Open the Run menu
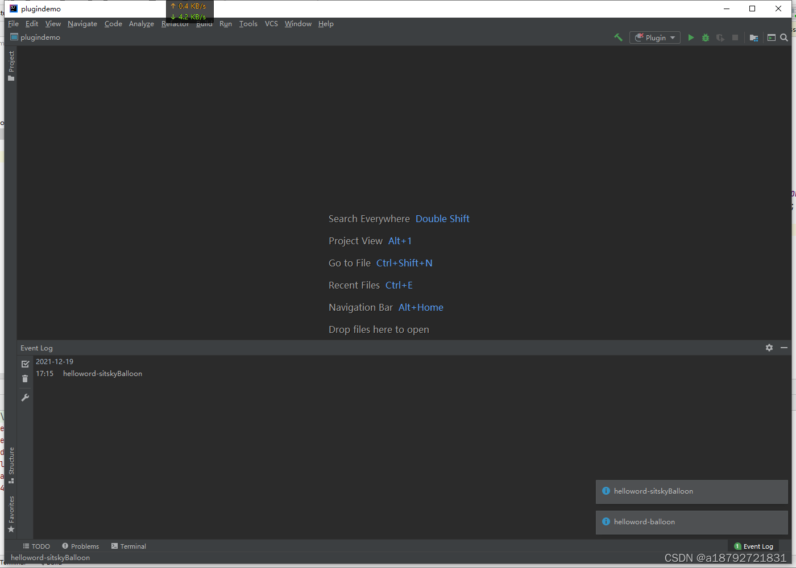Image resolution: width=796 pixels, height=568 pixels. click(226, 24)
